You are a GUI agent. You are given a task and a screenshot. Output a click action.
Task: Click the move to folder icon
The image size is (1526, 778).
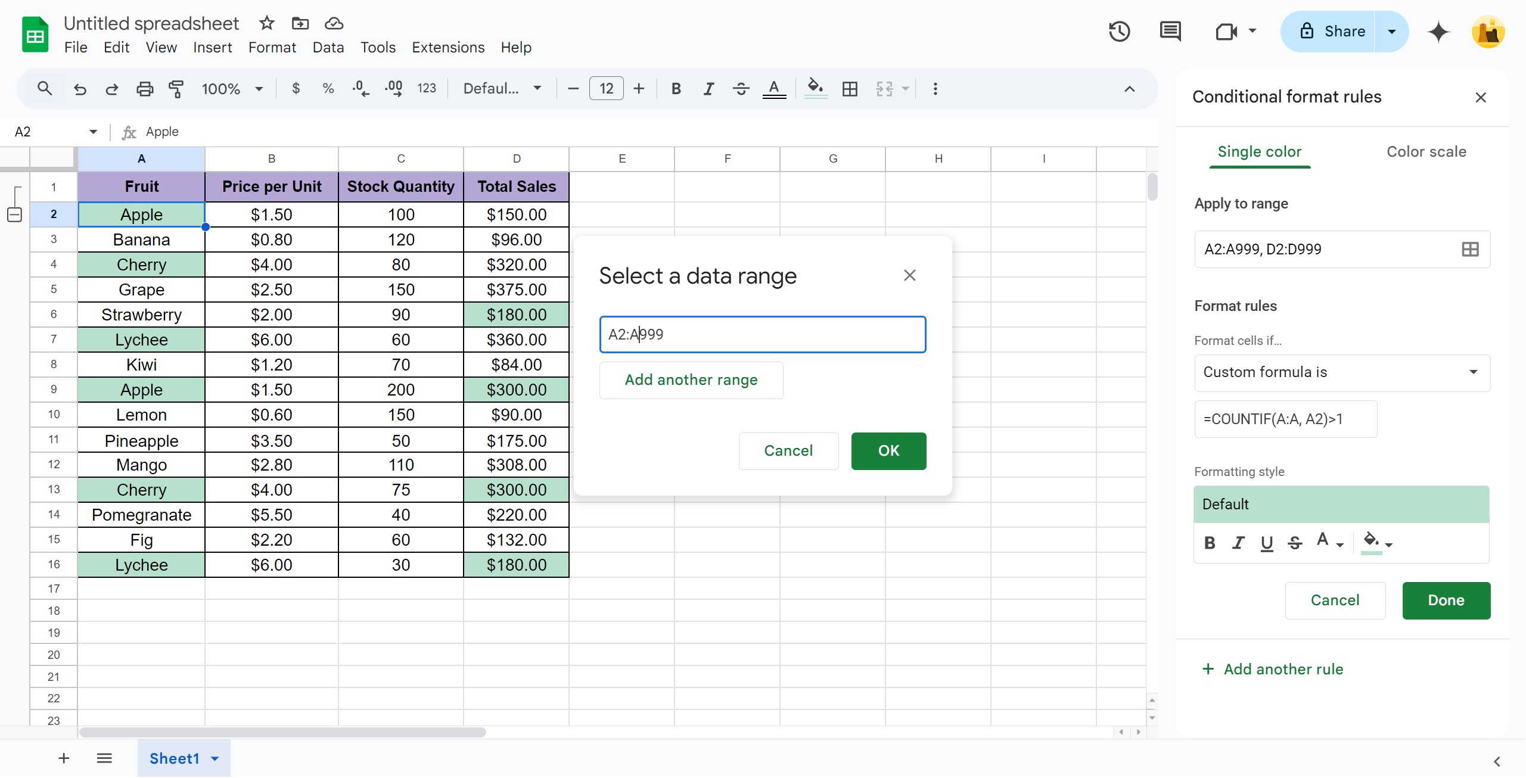tap(300, 23)
